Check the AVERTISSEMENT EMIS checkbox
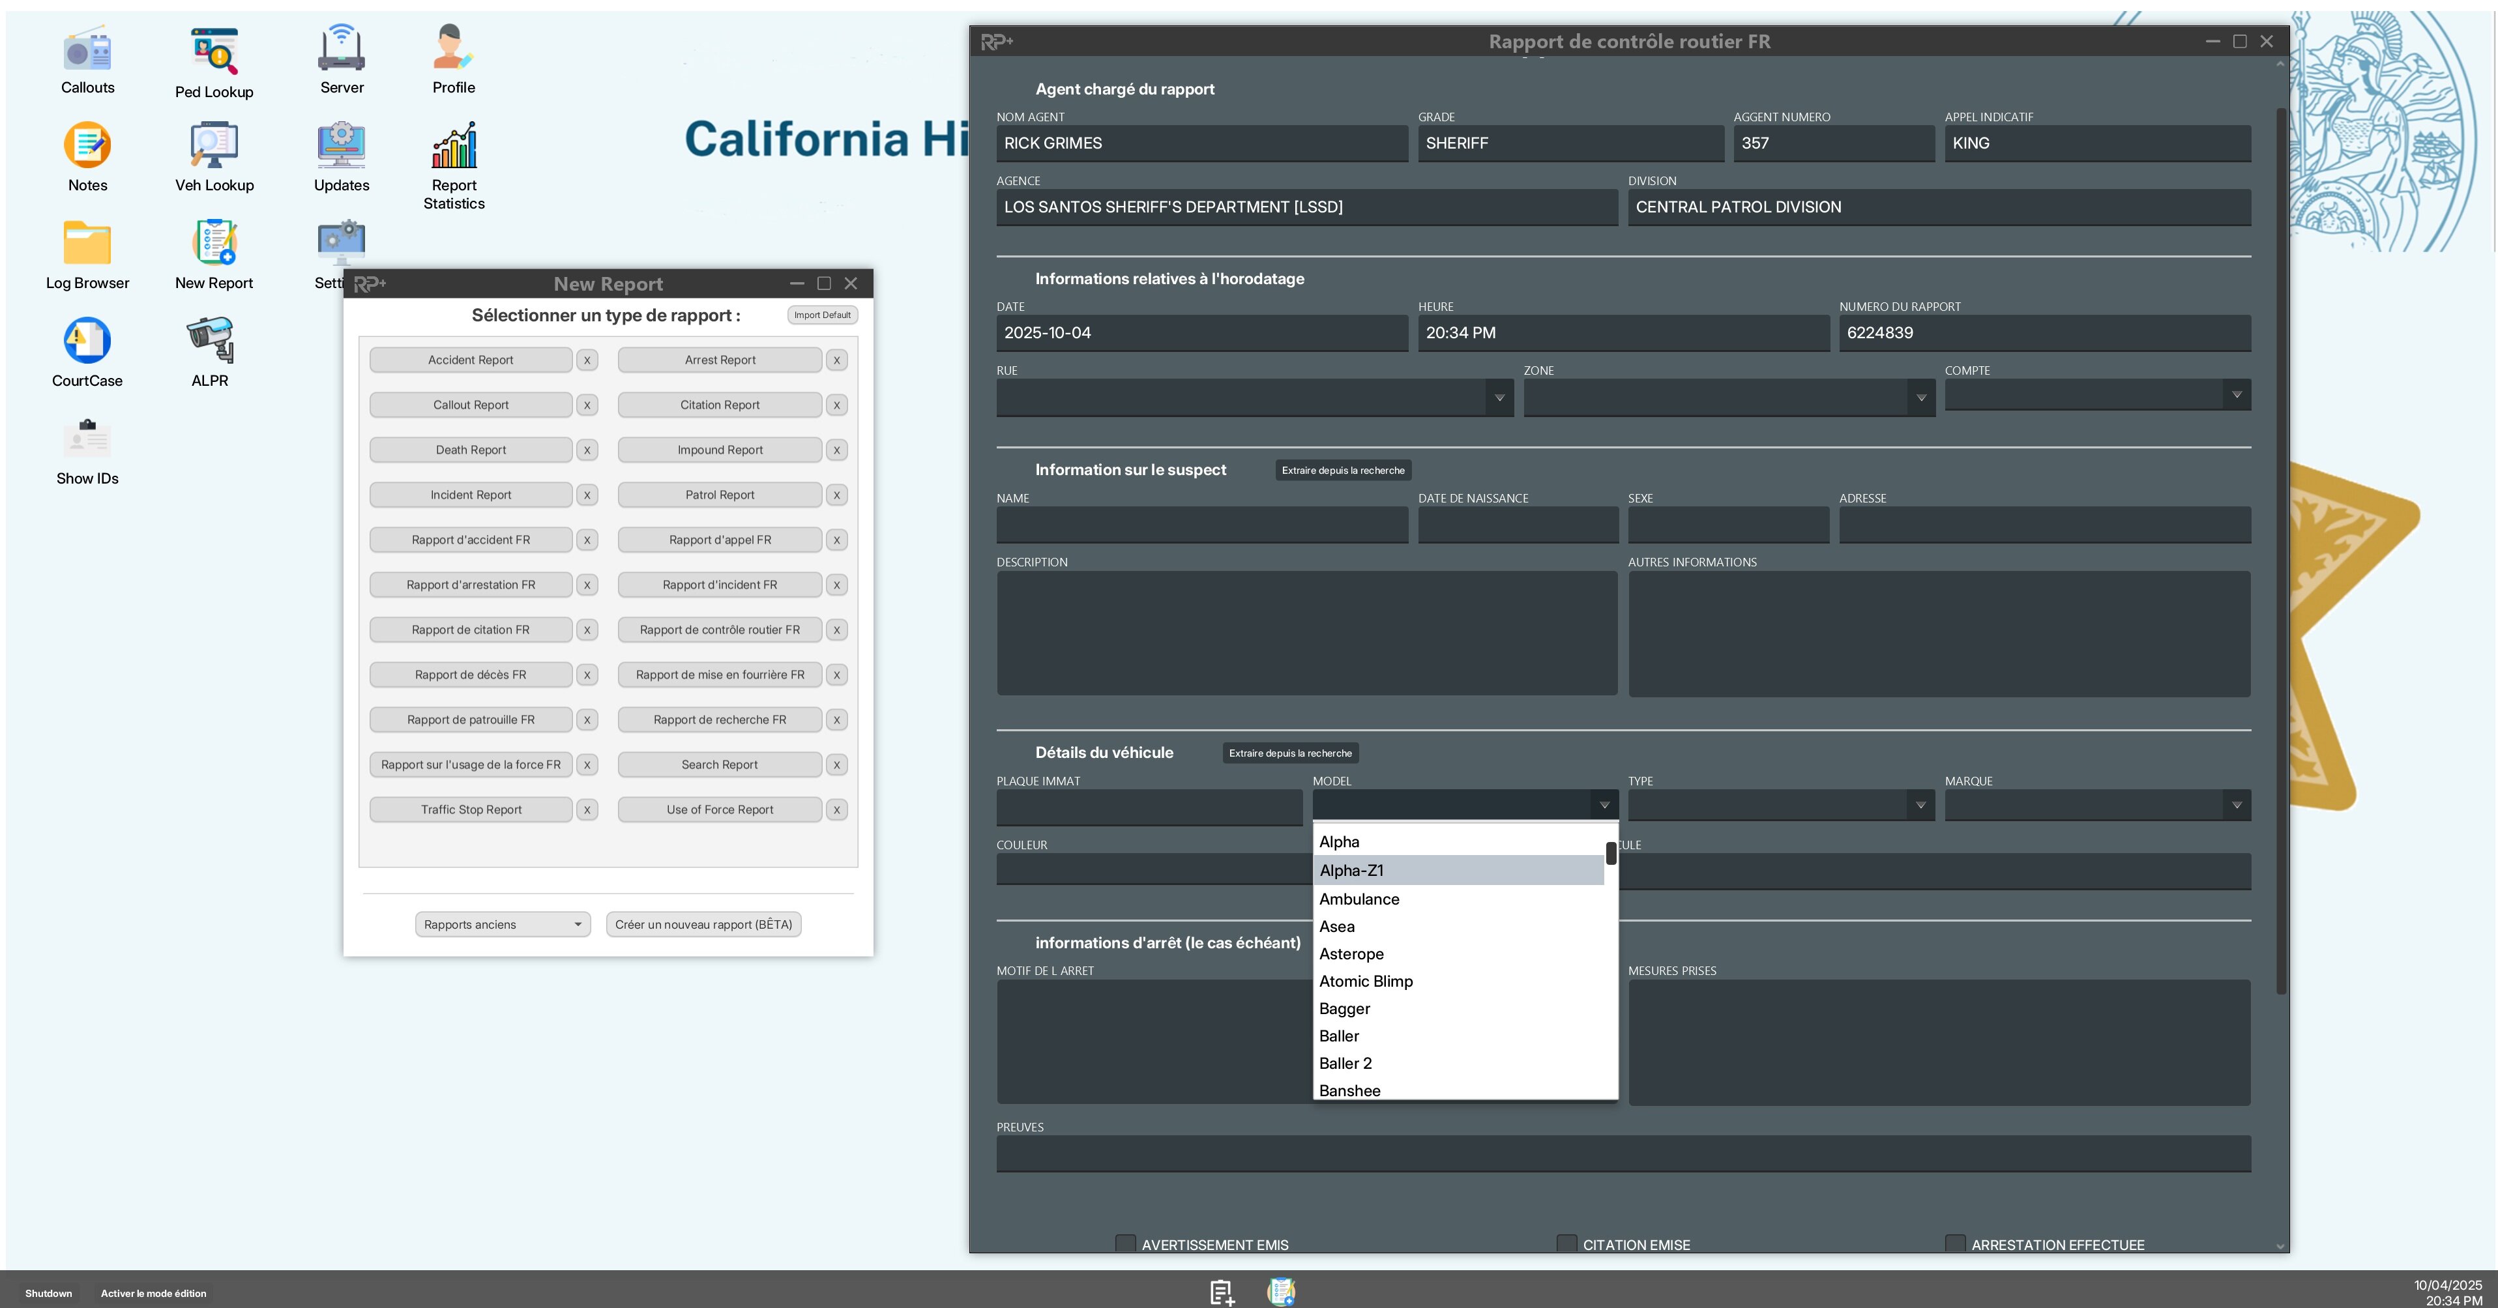 tap(1125, 1243)
